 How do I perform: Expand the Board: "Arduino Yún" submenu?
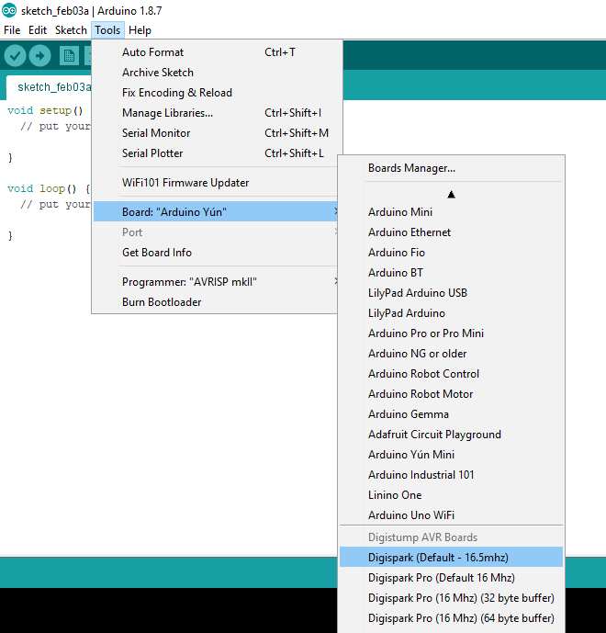point(216,211)
